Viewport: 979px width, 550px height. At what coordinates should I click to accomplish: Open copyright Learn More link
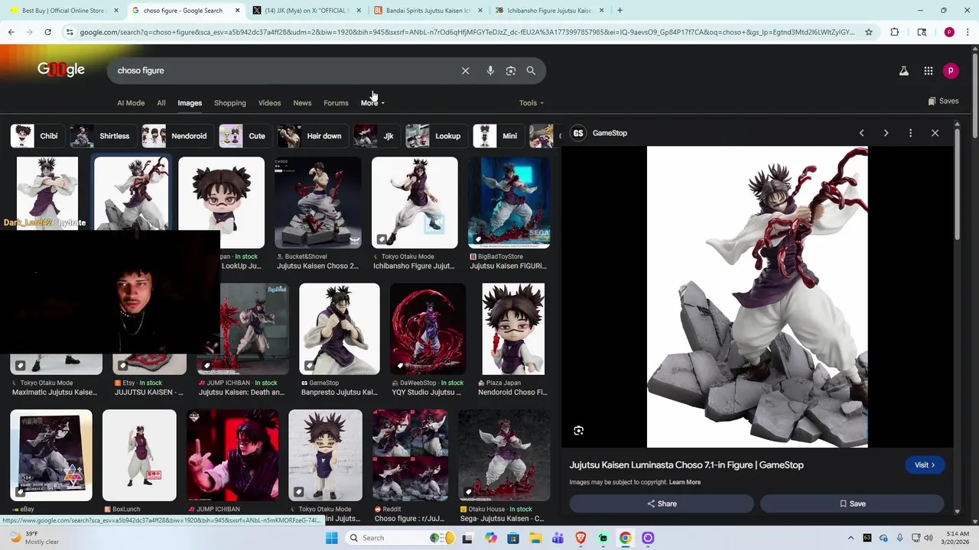(x=685, y=482)
